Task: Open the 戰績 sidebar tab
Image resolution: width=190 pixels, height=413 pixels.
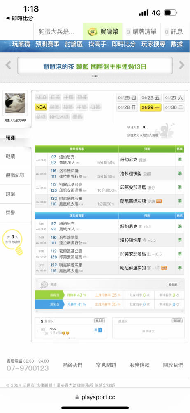Action: [x=16, y=157]
